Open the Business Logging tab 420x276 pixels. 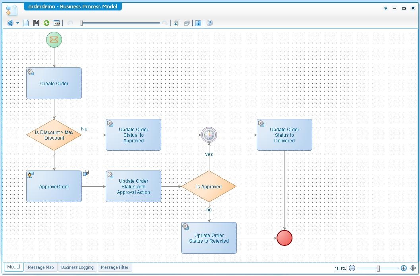pyautogui.click(x=77, y=267)
